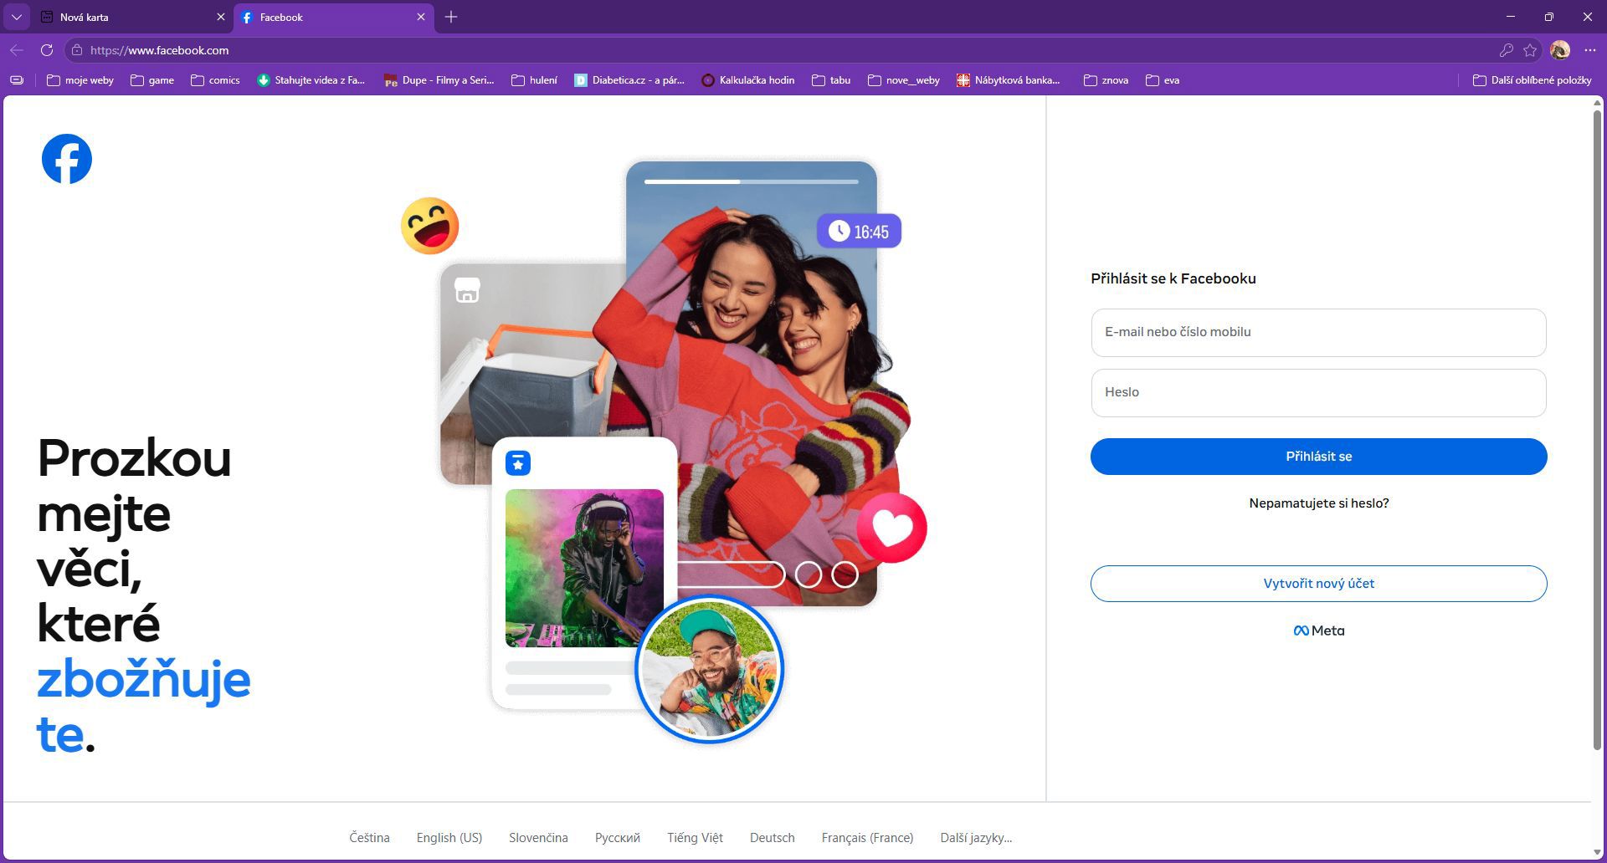Screen dimensions: 1607x863
Task: Open the Diabetica.cz bookmark
Action: [x=629, y=80]
